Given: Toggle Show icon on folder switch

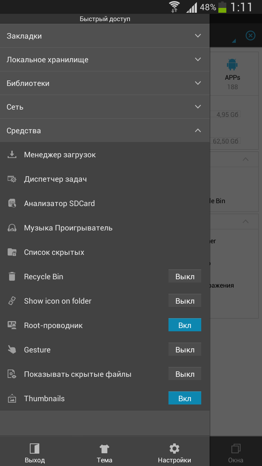Looking at the screenshot, I should click(184, 301).
